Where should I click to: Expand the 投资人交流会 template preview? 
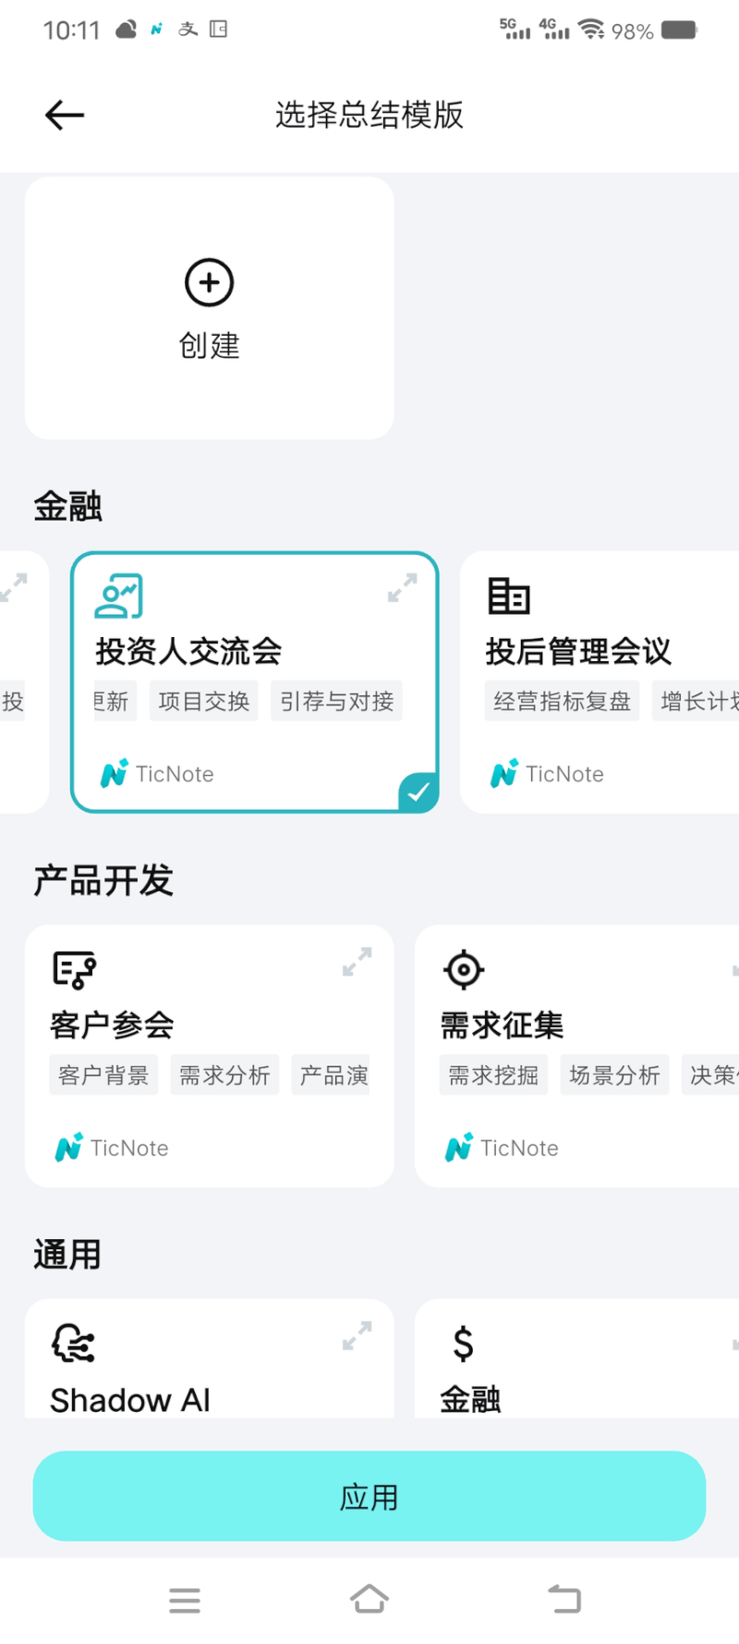click(403, 588)
